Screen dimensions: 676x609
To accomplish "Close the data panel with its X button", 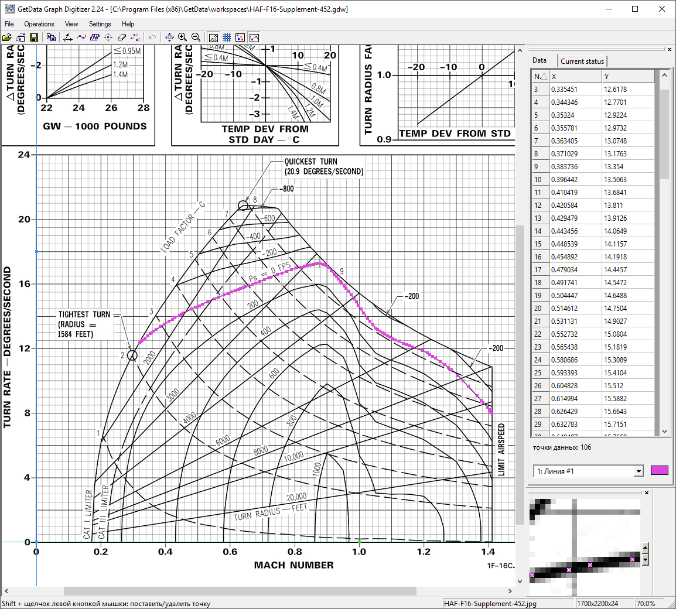I will 670,50.
